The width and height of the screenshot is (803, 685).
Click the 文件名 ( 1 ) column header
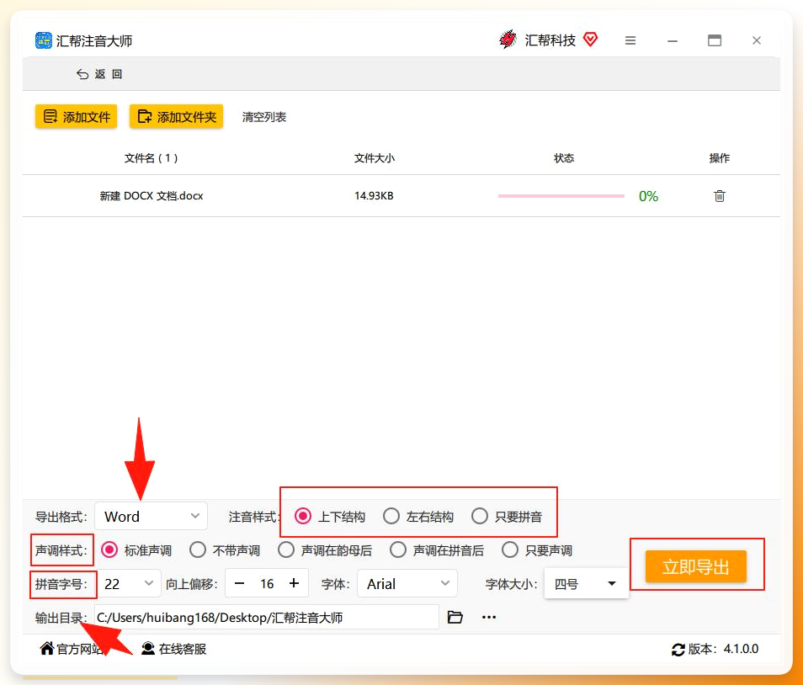tap(151, 158)
